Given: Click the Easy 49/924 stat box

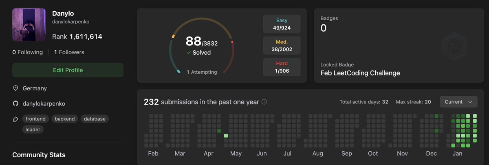Looking at the screenshot, I should point(282,24).
